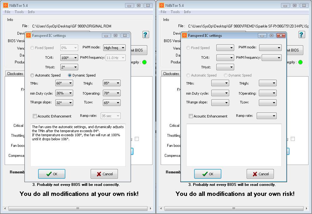This screenshot has width=312, height=214.
Task: Open TRange slope dropdown showing 32°
Action: [x=64, y=102]
